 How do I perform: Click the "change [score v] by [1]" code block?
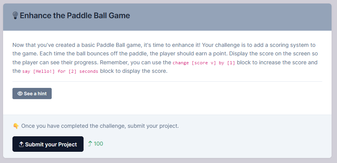coord(204,63)
